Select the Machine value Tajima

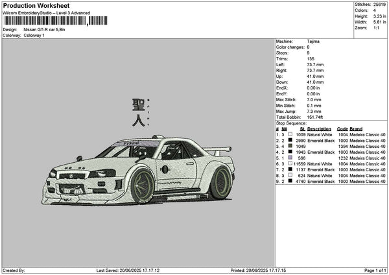(312, 41)
